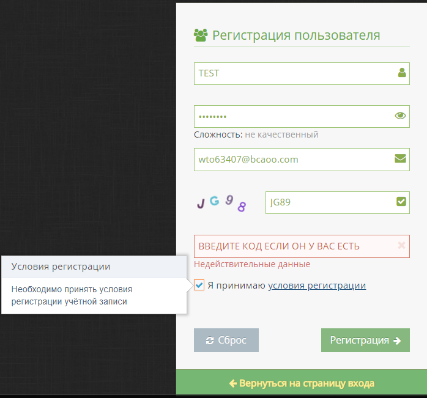Click the person icon in the username field
The image size is (427, 398).
401,73
